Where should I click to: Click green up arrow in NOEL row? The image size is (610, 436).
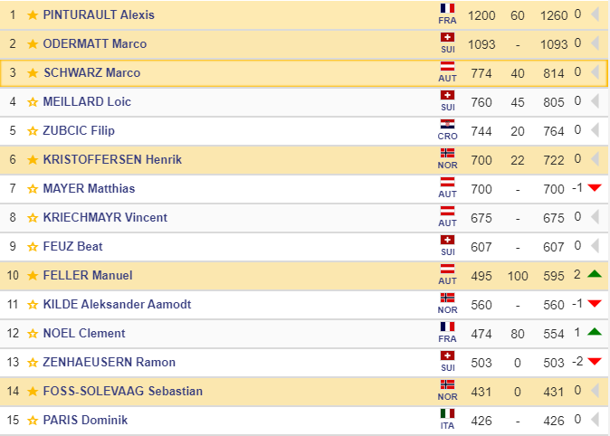coord(595,334)
